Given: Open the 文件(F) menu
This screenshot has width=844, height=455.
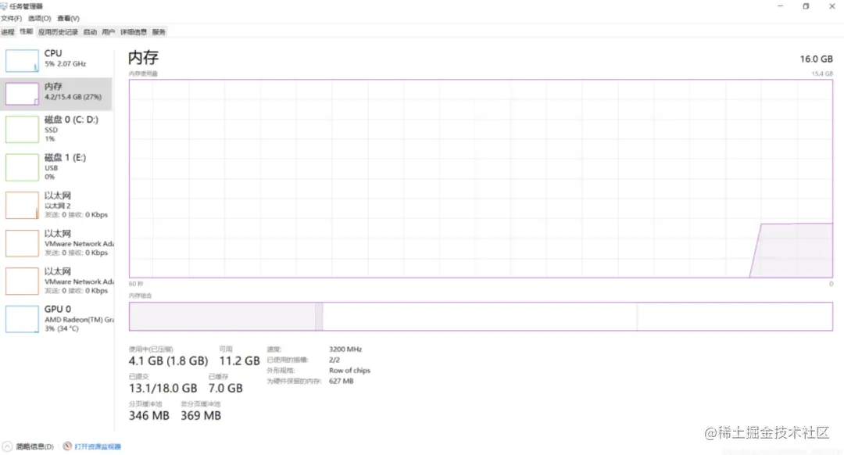Looking at the screenshot, I should pyautogui.click(x=11, y=18).
